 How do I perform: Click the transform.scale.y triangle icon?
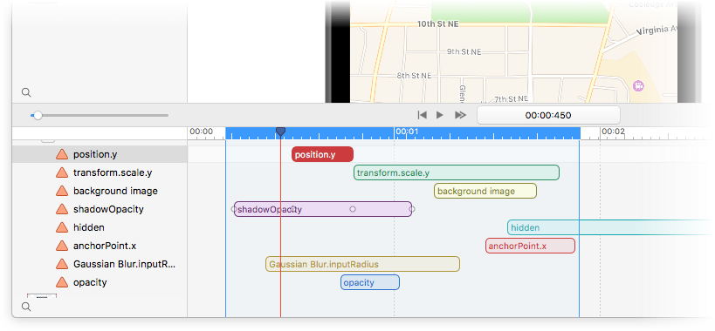62,172
